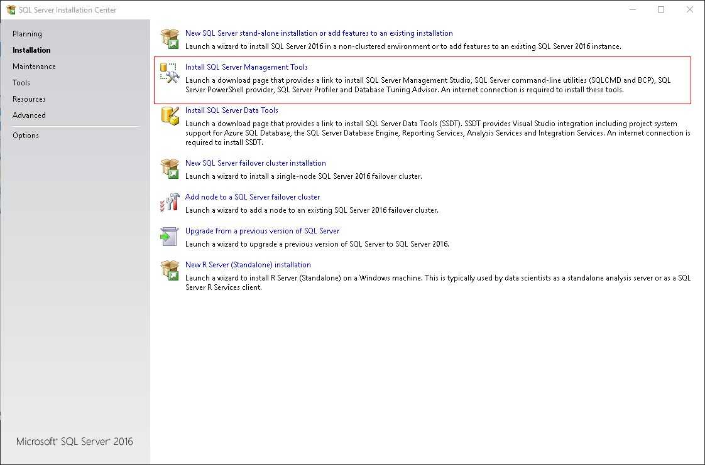Open the Maintenance section
705x465 pixels.
click(x=34, y=67)
